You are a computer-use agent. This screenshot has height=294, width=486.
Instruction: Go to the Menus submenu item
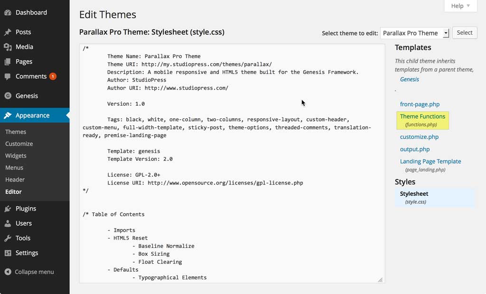click(x=14, y=167)
